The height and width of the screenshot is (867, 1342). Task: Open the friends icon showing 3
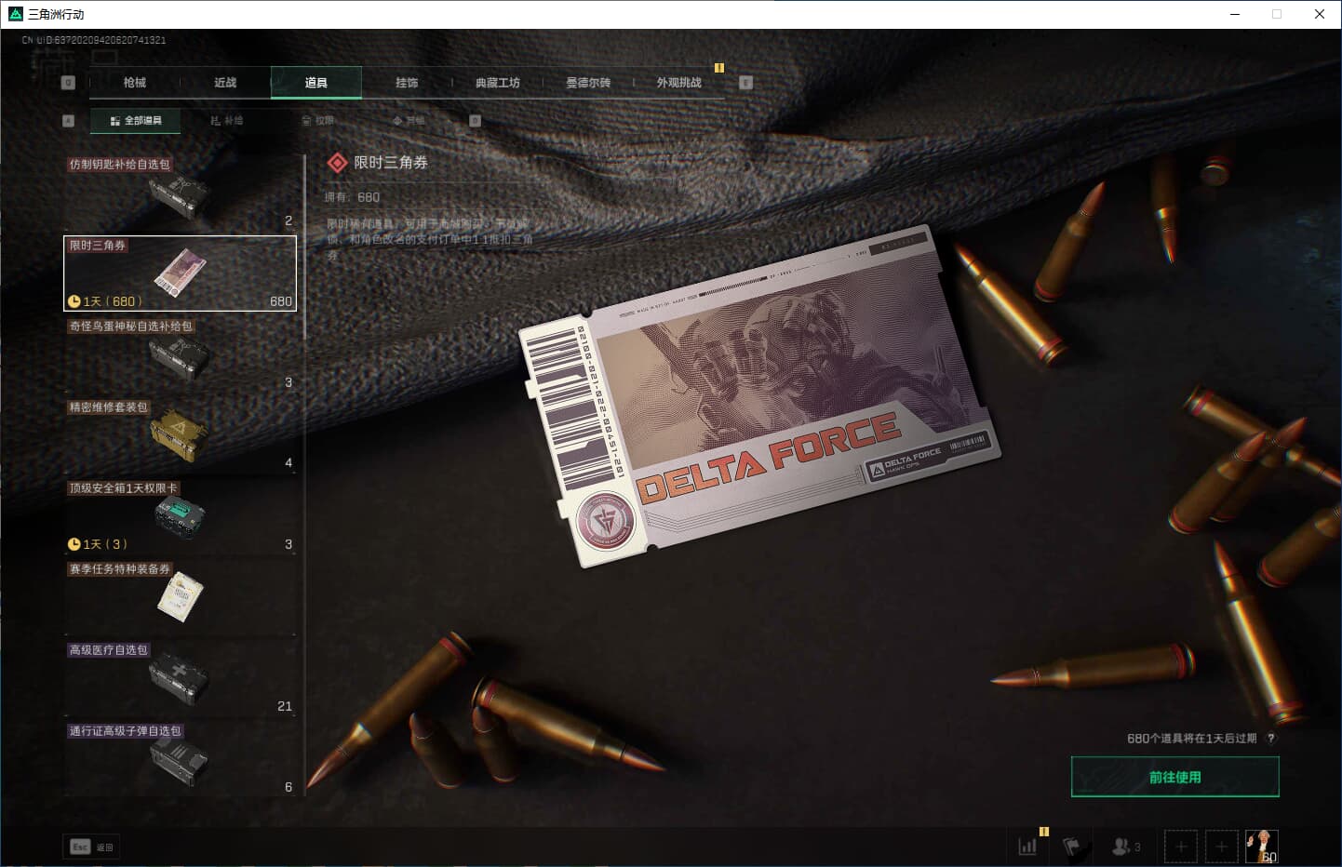pos(1126,847)
